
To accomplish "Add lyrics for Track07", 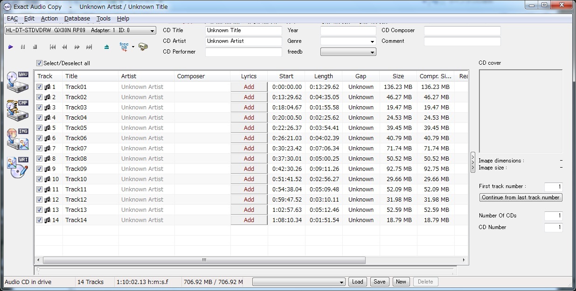I will tap(249, 149).
